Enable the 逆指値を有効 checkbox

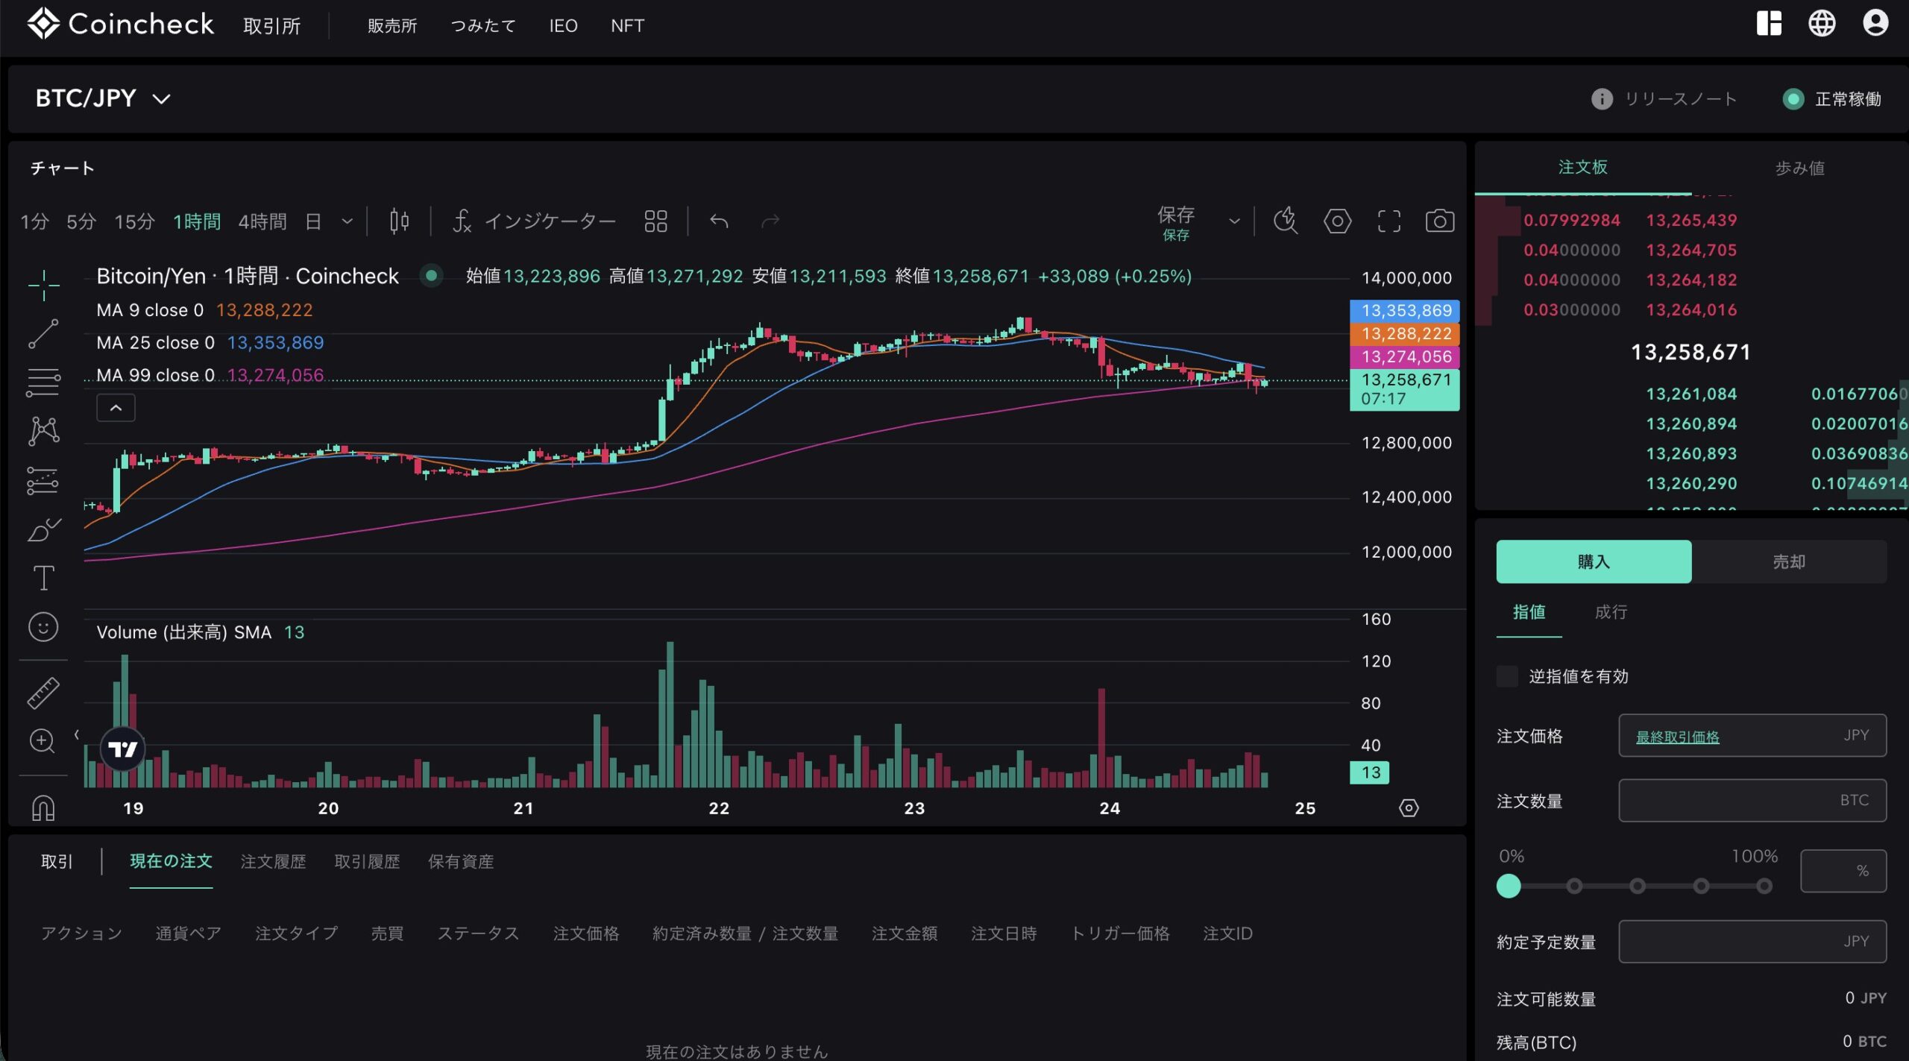click(x=1507, y=676)
